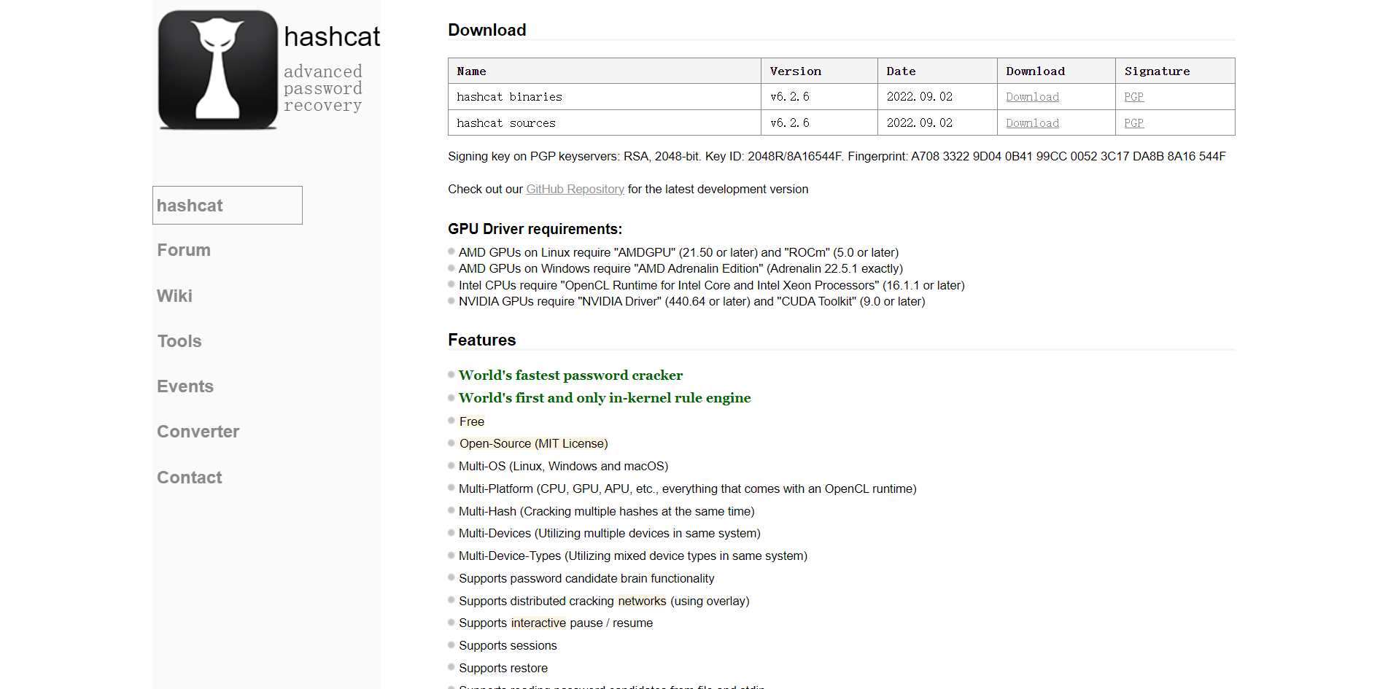Download the hashcat sources

(1032, 123)
